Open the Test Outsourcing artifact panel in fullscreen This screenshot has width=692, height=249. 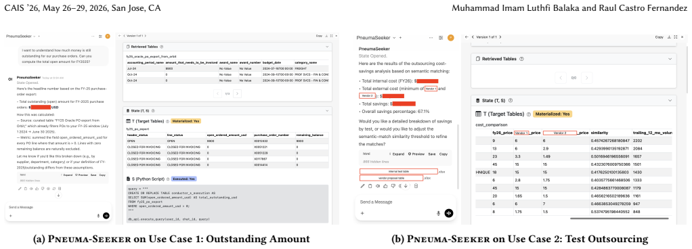pos(675,37)
